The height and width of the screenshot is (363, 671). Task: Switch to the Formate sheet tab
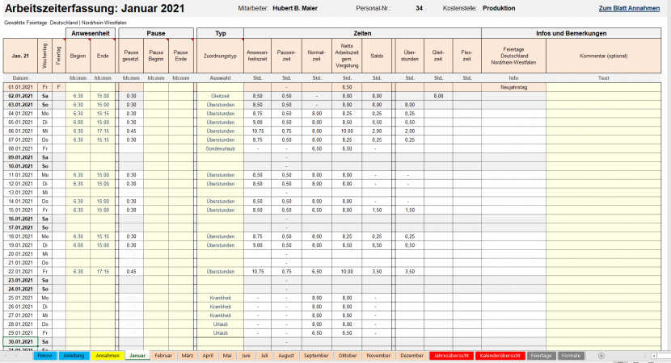point(571,355)
